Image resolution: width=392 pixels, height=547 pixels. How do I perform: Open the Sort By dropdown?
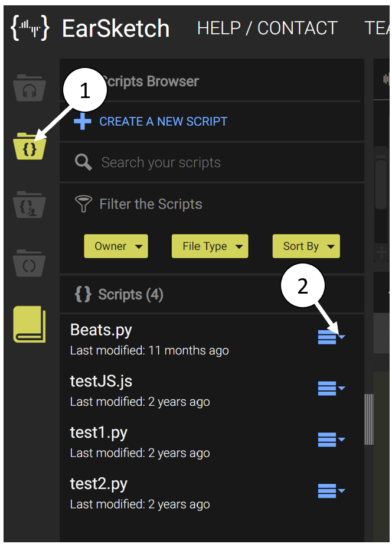click(306, 246)
